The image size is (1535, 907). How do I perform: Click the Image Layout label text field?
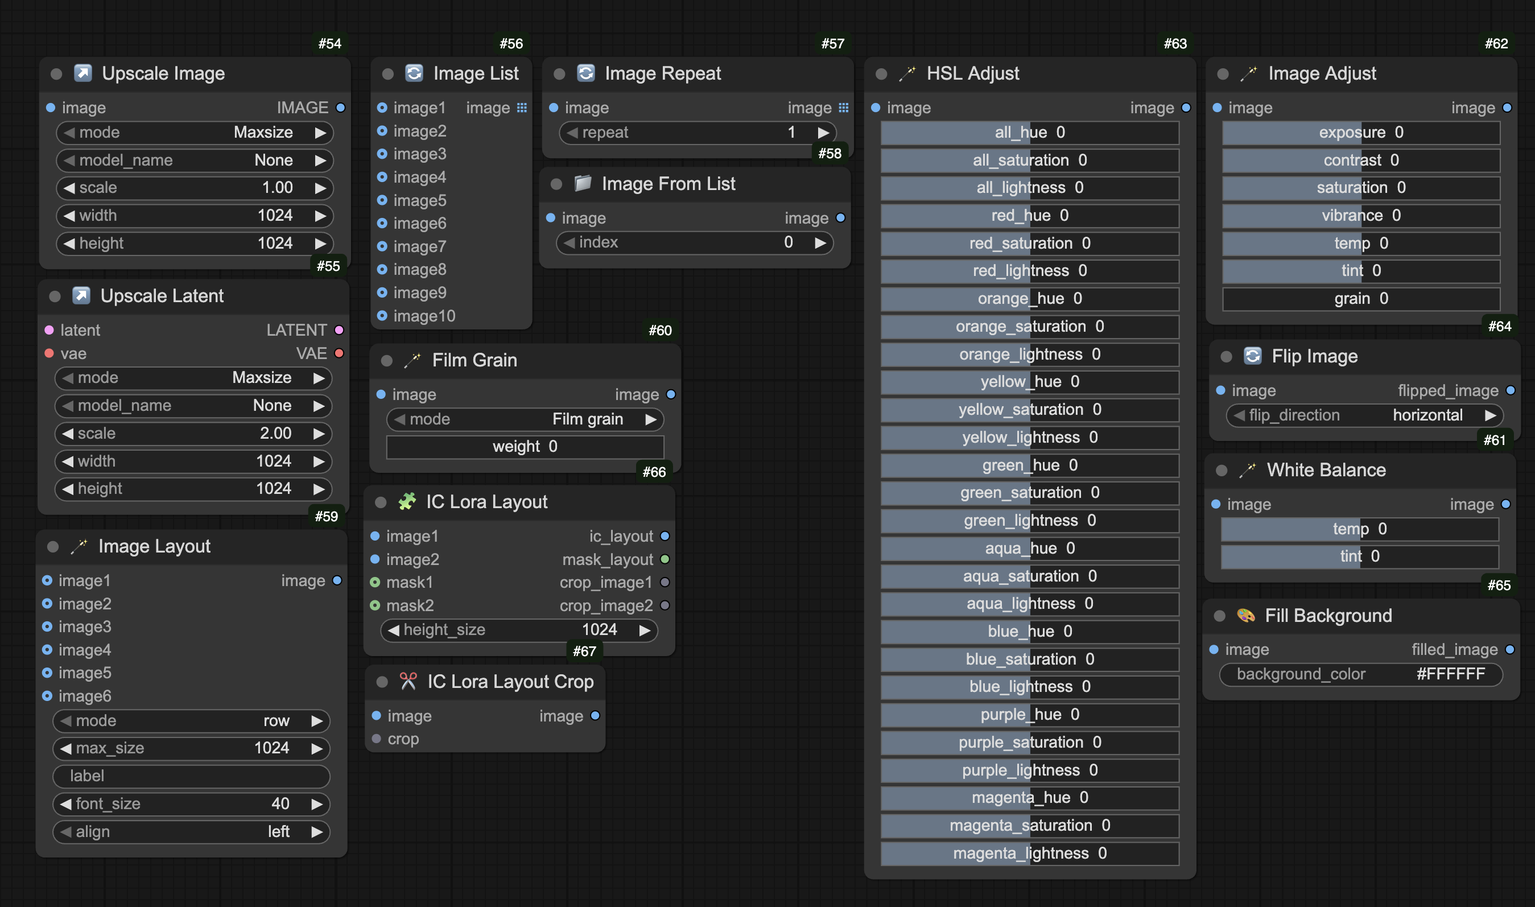click(191, 776)
